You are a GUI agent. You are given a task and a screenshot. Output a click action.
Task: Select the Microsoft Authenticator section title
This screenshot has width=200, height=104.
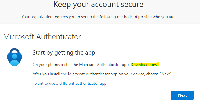[42, 37]
